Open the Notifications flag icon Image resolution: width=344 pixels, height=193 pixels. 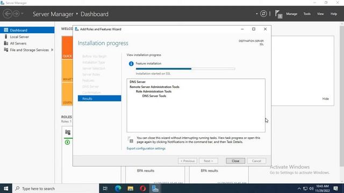point(278,14)
